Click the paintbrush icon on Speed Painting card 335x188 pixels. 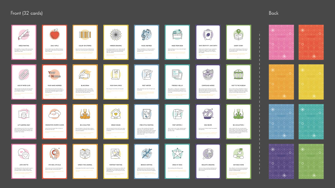24,34
